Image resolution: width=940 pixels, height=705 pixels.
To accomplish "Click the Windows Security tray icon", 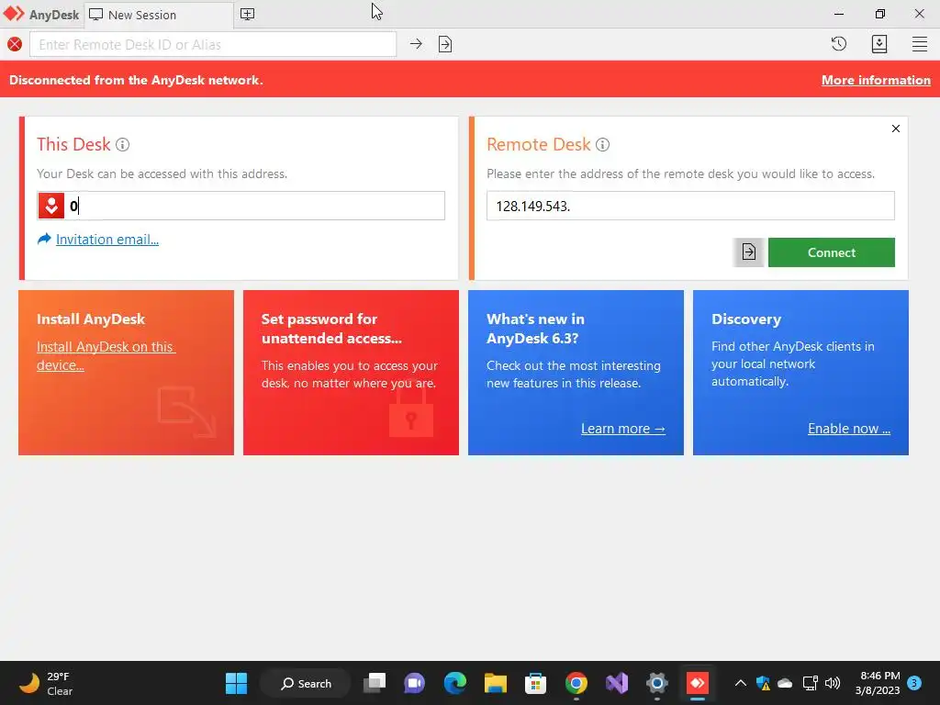I will pyautogui.click(x=763, y=683).
